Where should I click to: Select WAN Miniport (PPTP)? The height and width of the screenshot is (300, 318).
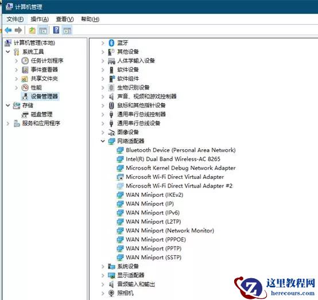(154, 248)
